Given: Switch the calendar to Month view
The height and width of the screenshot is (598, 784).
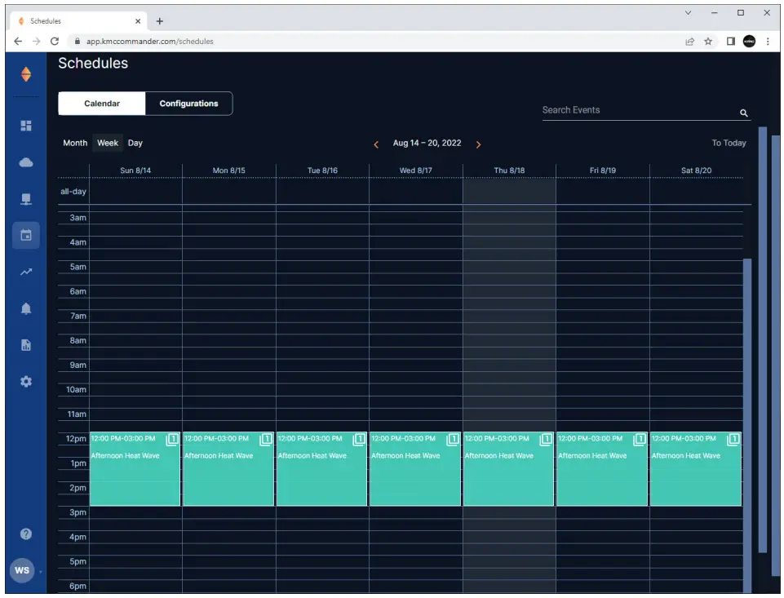Looking at the screenshot, I should click(x=73, y=143).
